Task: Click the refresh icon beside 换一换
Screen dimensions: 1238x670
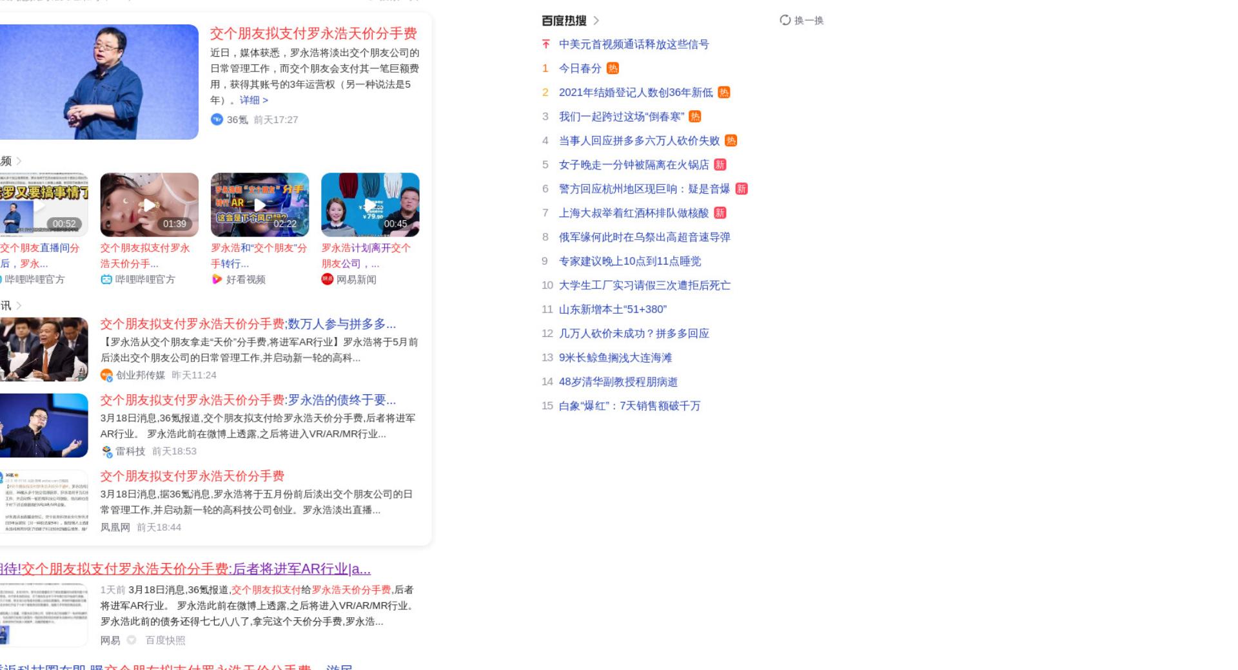Action: (x=785, y=20)
